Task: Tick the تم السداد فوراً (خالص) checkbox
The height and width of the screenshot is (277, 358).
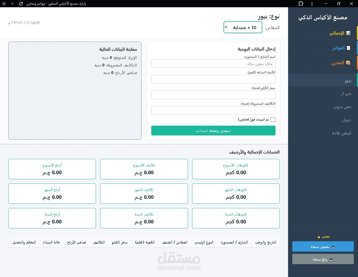Action: coord(273,120)
